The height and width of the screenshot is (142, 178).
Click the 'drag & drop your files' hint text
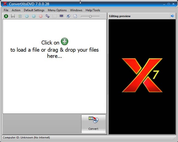point(73,50)
